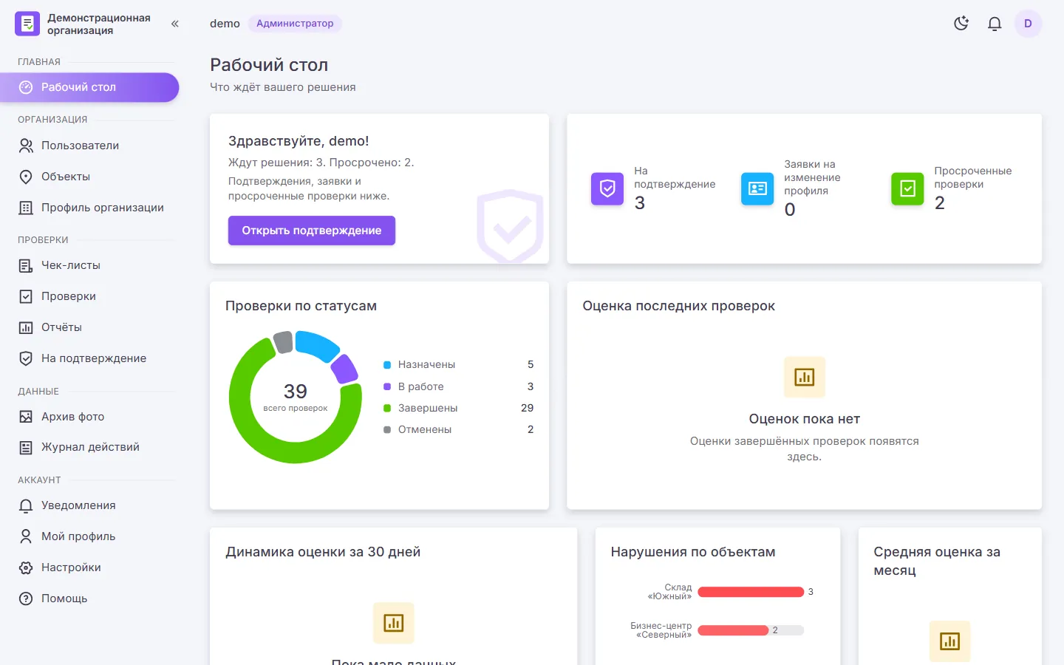Click the Склад «Южный» violations bar

(751, 592)
